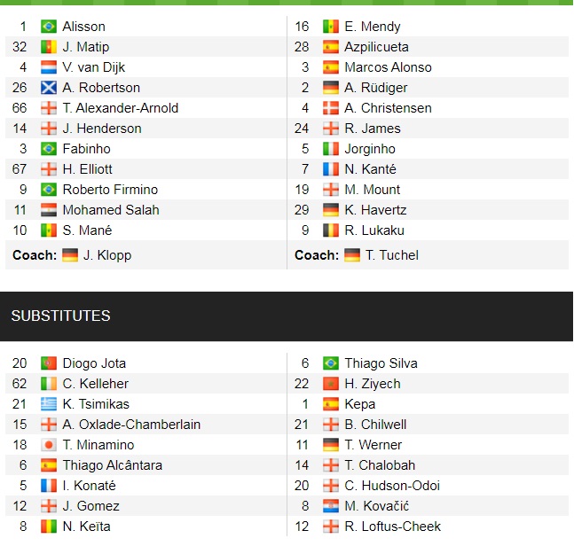Click the Scotland flag beside A. Robertson
This screenshot has width=574, height=546.
(49, 88)
